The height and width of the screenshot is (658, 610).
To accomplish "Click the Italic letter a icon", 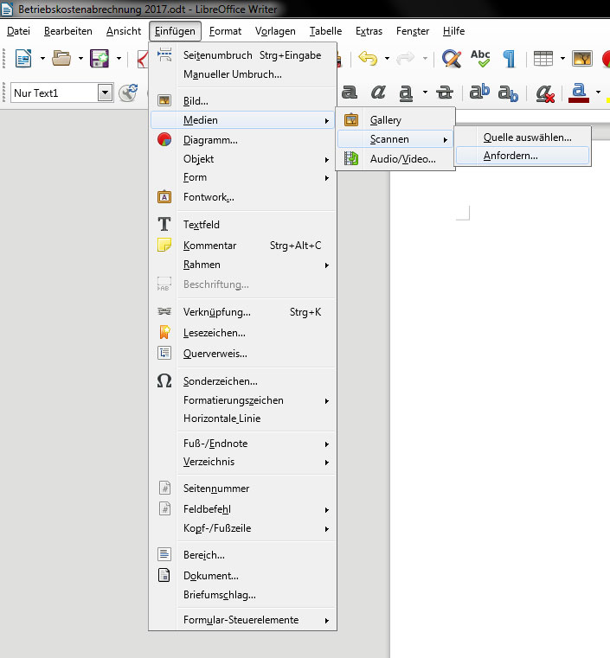I will coord(378,92).
